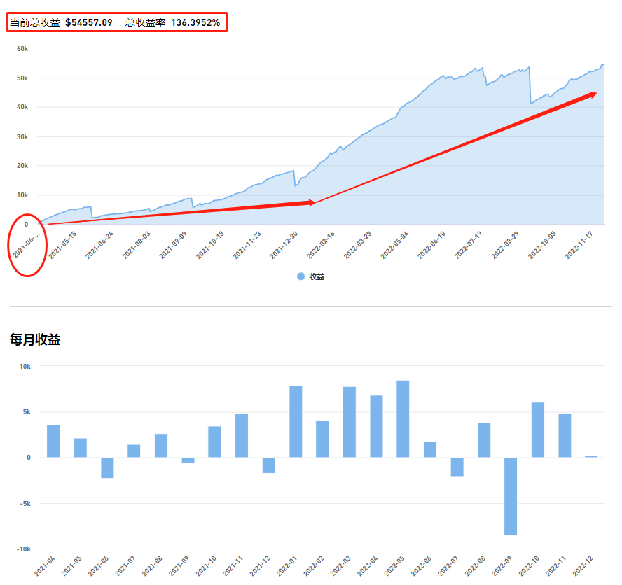This screenshot has width=622, height=585.
Task: Click the 每月收益 heading
Action: pyautogui.click(x=35, y=339)
